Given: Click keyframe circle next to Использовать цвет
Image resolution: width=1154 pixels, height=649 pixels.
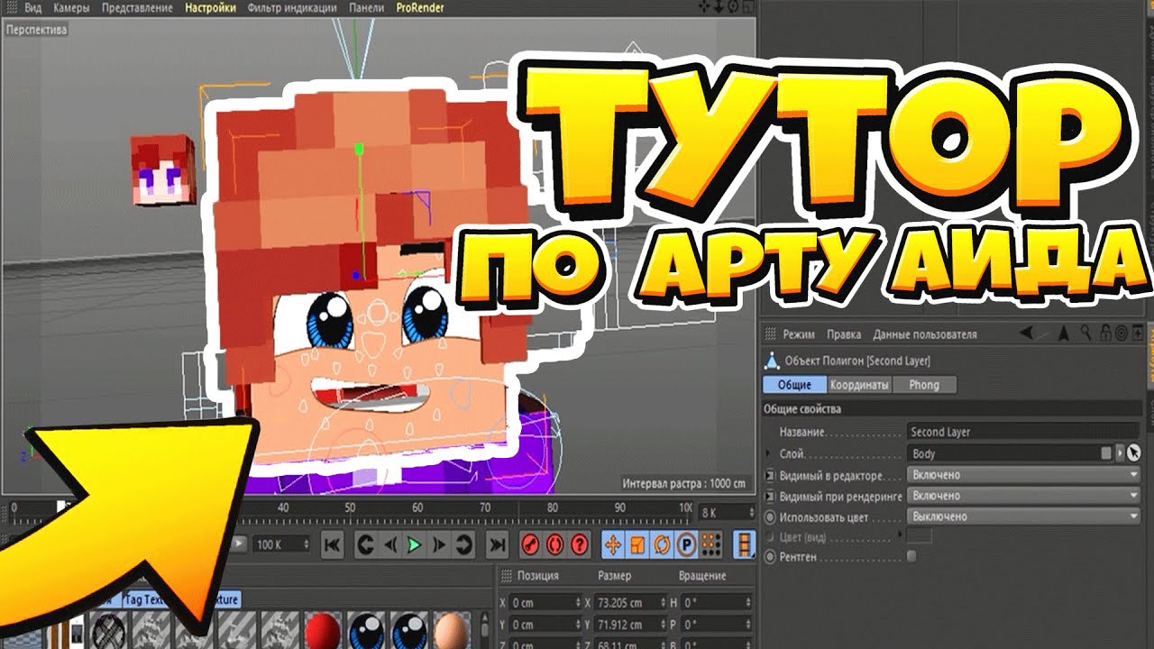Looking at the screenshot, I should [770, 516].
